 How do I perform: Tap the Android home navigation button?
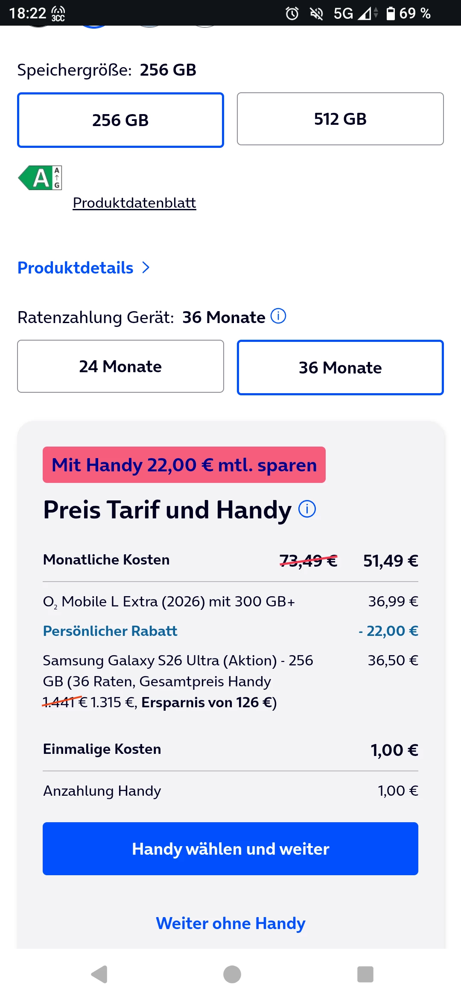(232, 974)
